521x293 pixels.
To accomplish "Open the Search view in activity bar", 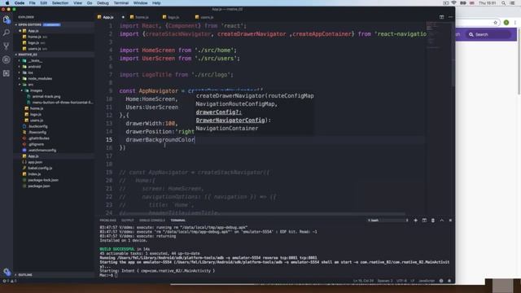I will (7, 33).
